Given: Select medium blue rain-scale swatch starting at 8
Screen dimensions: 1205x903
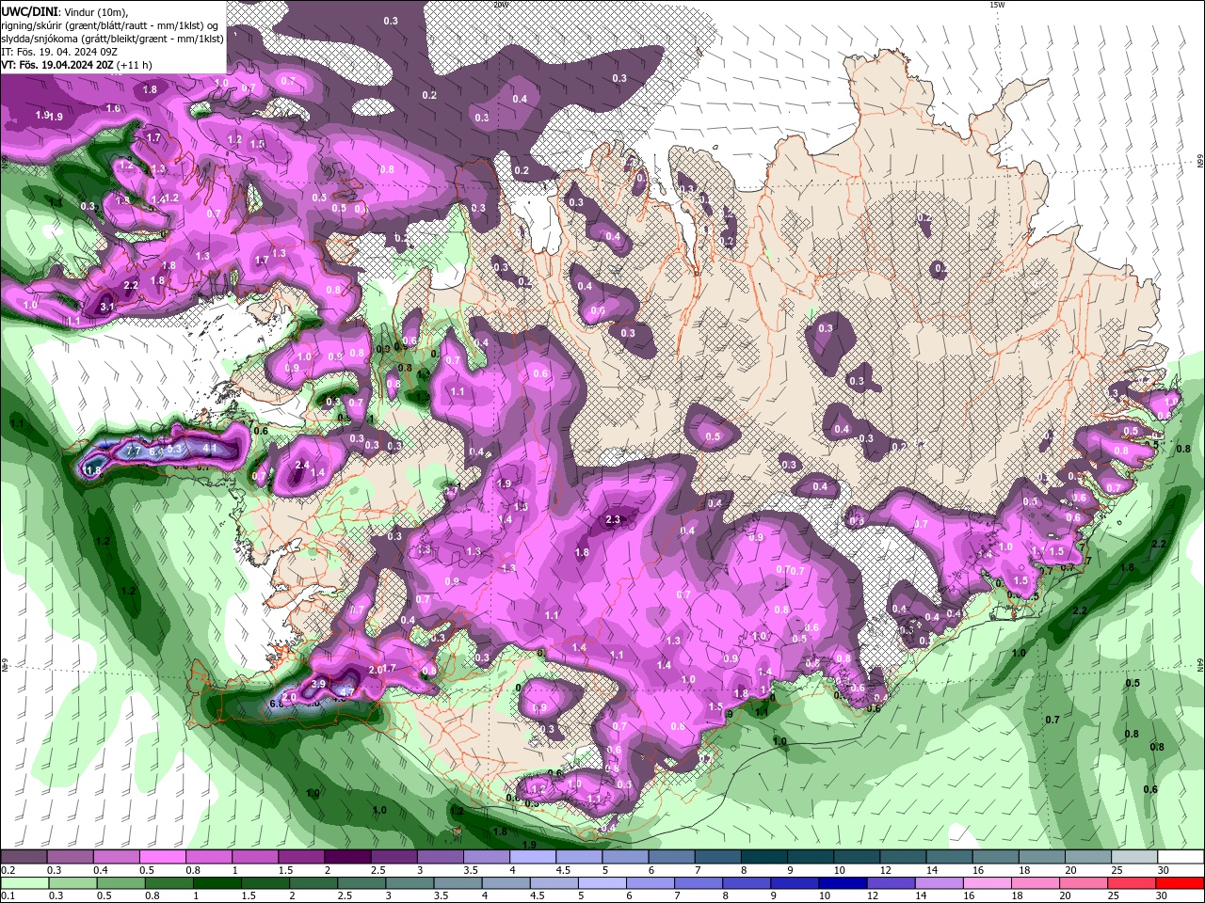Looking at the screenshot, I should coord(747,883).
